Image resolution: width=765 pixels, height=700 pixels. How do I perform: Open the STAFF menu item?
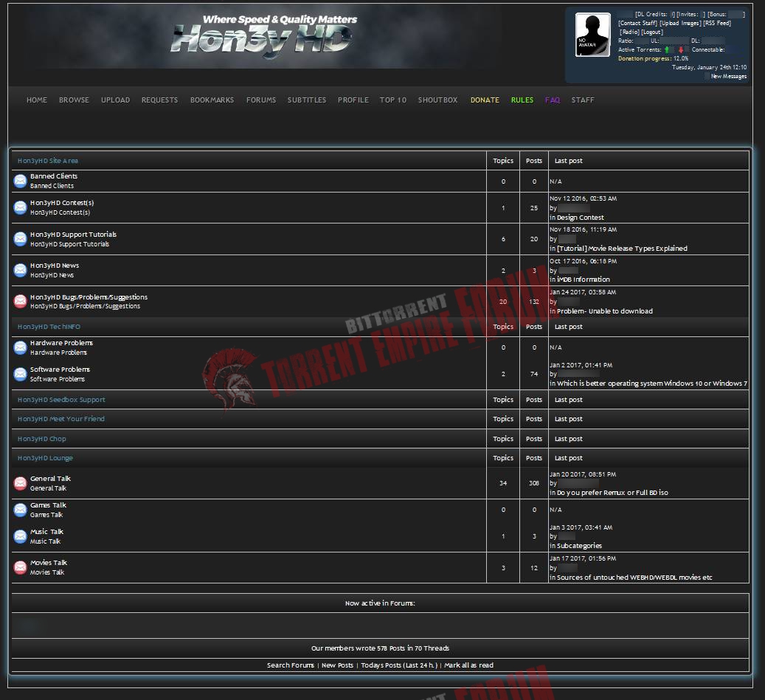(x=583, y=100)
